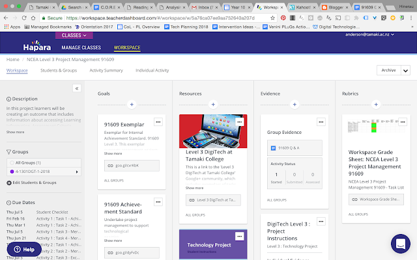Open the account email dropdown
The width and height of the screenshot is (417, 260).
tap(369, 34)
